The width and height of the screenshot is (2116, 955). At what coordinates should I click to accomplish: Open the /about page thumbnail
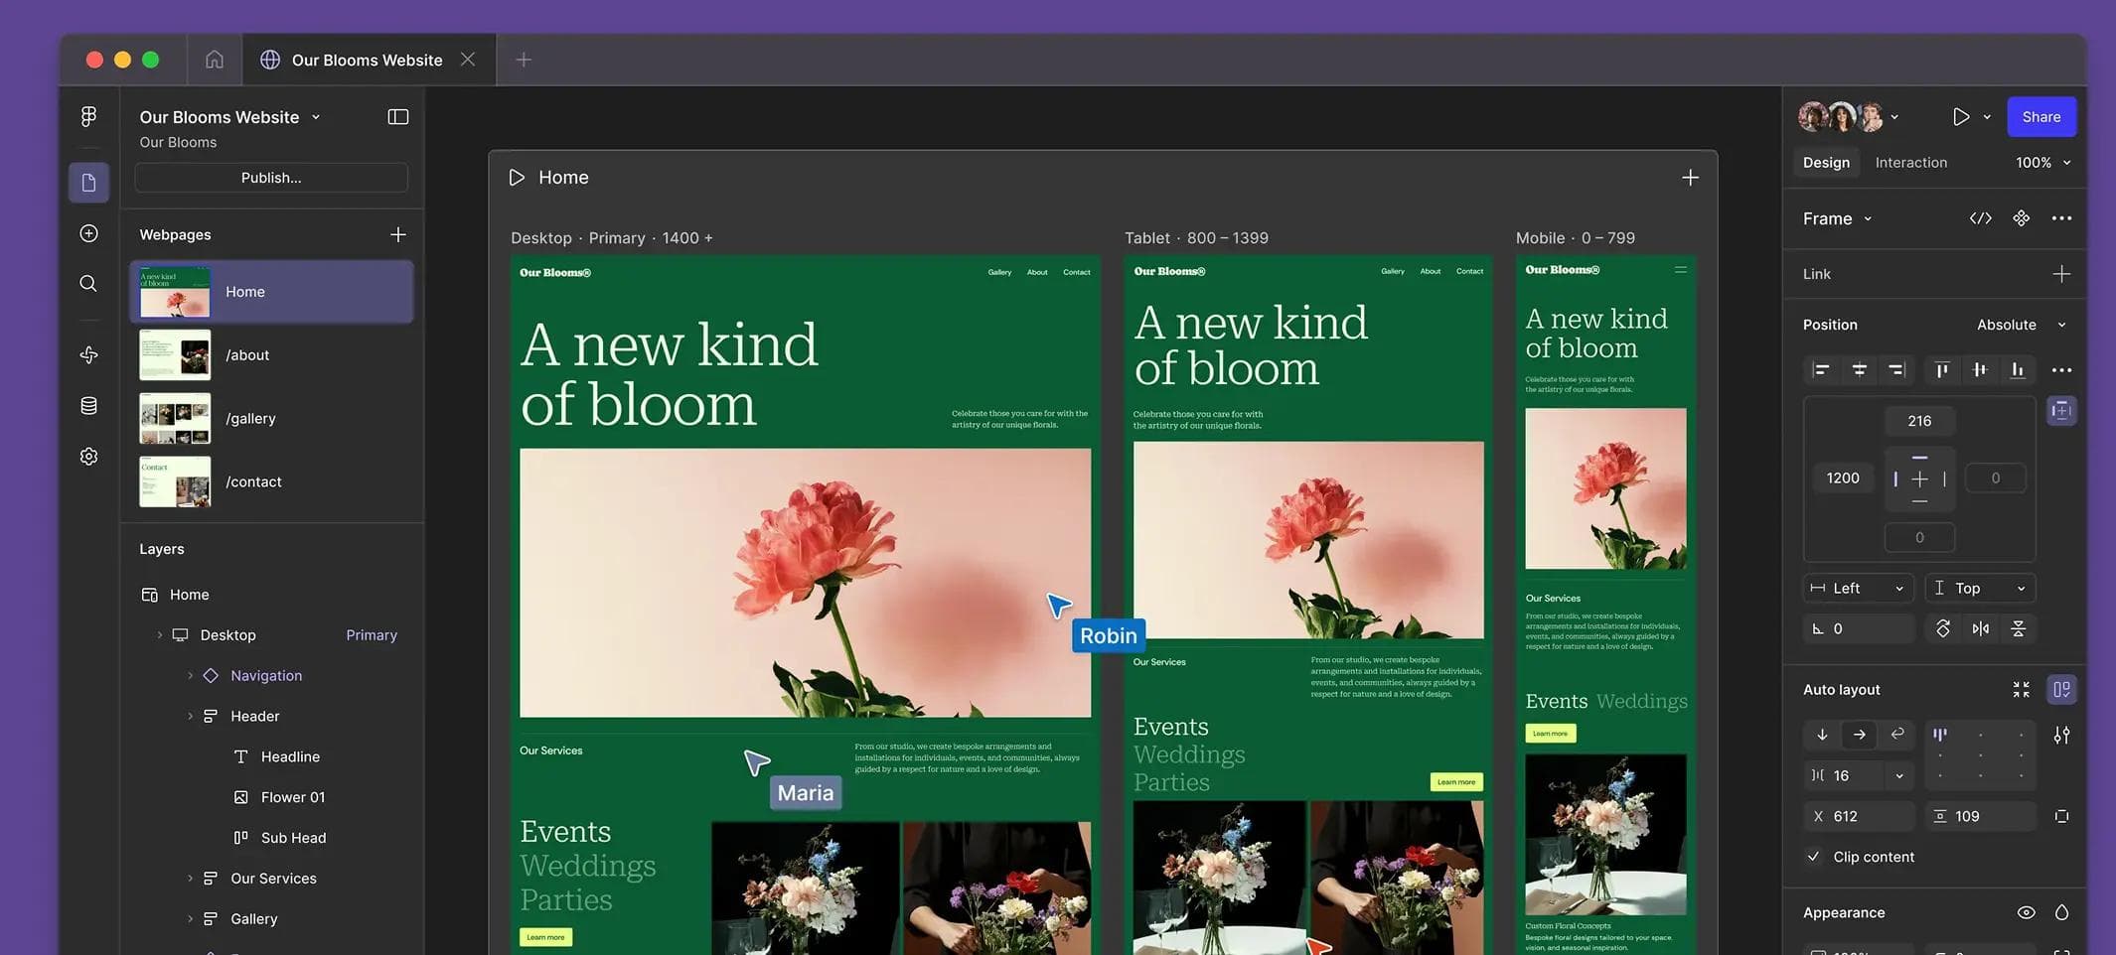coord(175,355)
